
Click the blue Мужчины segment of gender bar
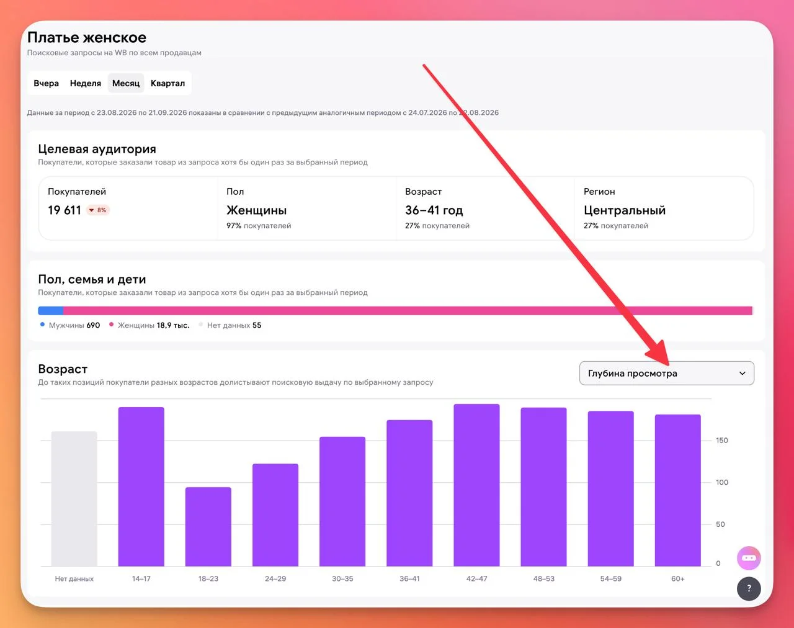[x=51, y=310]
